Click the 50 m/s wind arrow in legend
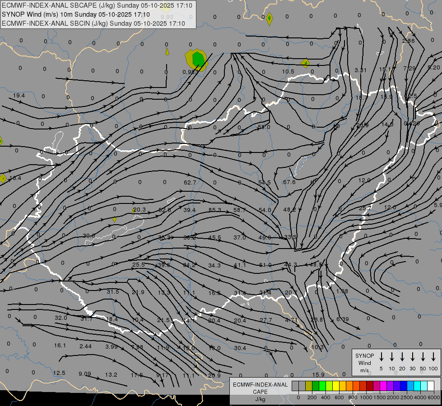 pos(423,357)
